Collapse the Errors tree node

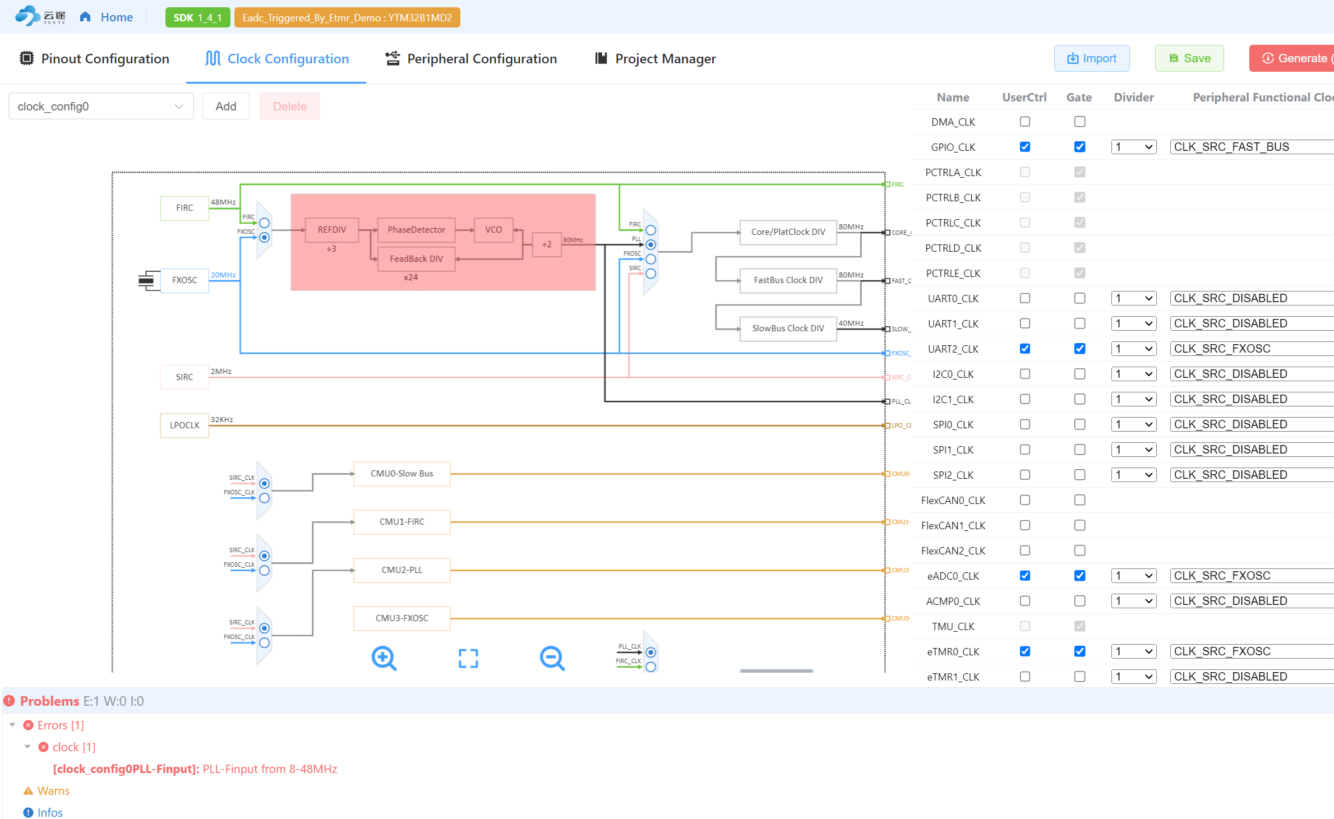[x=12, y=725]
